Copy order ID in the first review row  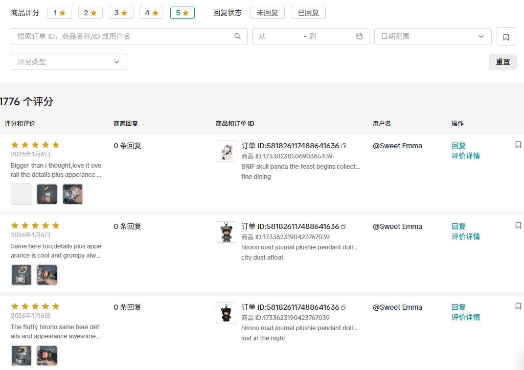point(344,146)
